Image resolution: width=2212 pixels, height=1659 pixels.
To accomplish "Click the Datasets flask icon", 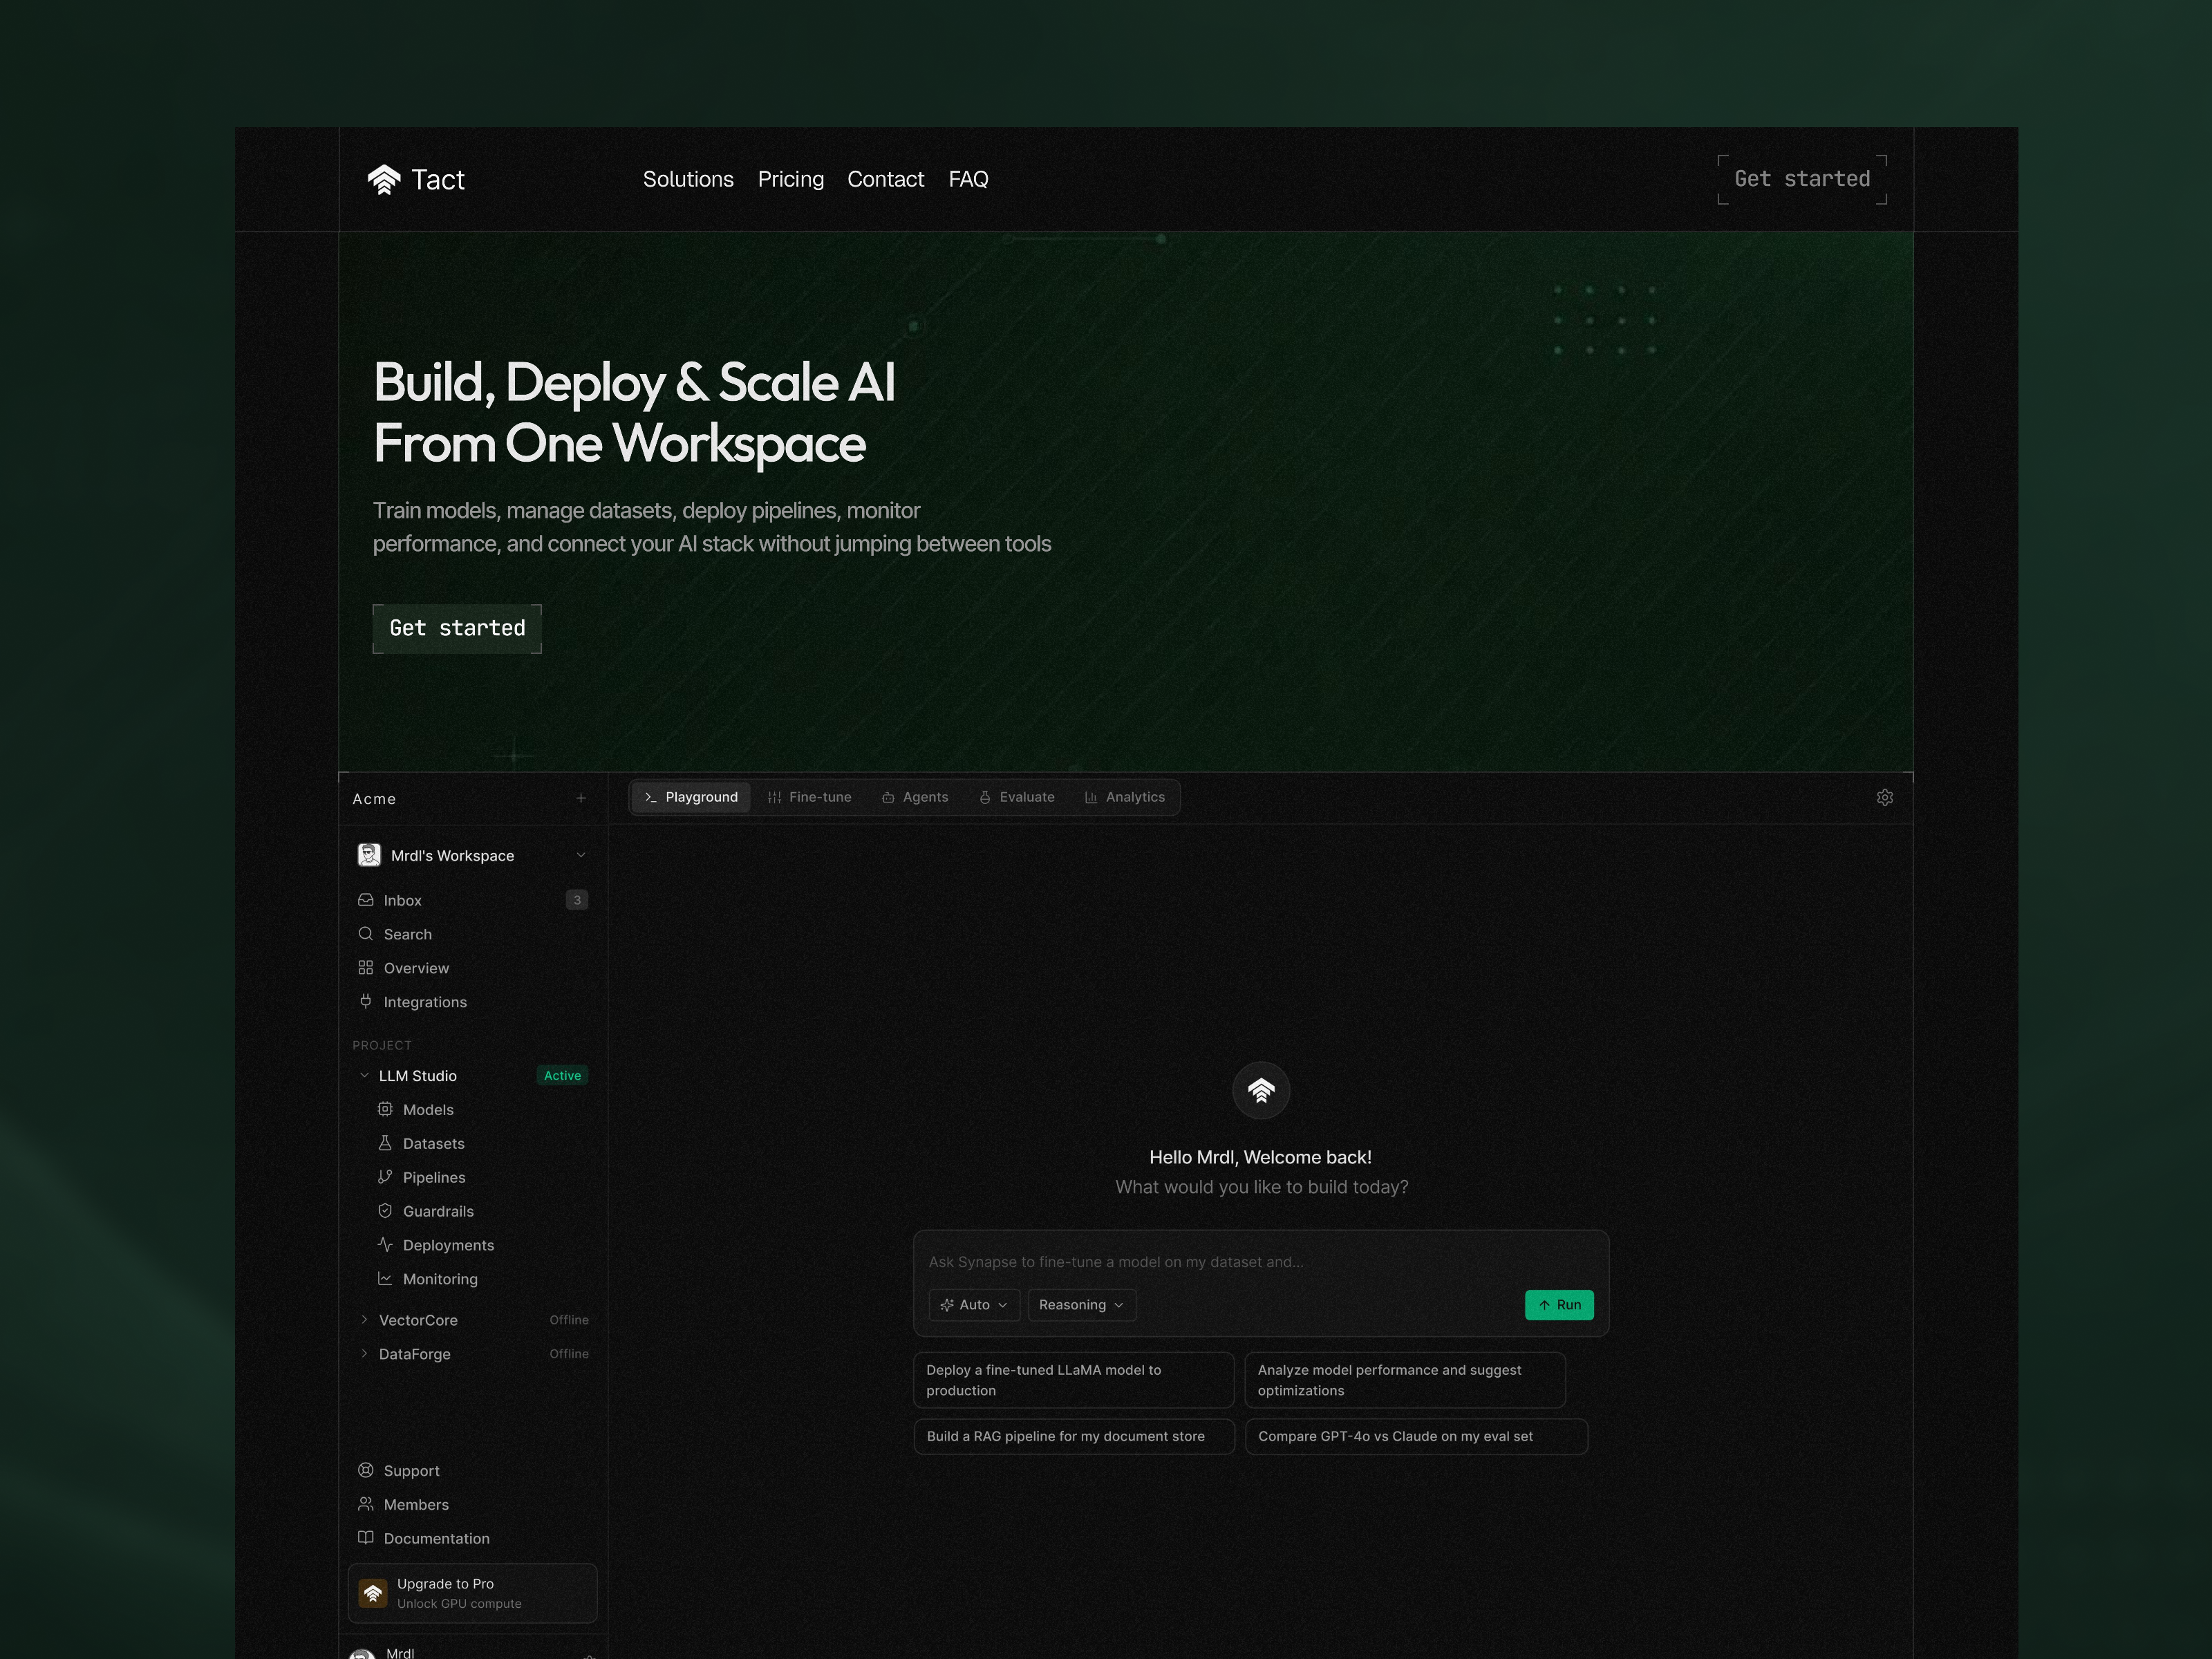I will pyautogui.click(x=385, y=1143).
